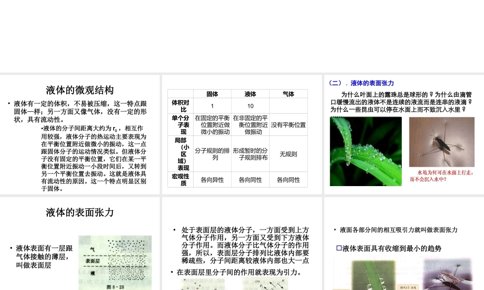Viewport: 484px width, 290px height.
Task: Click the 液体 column header in the table
Action: [250, 94]
